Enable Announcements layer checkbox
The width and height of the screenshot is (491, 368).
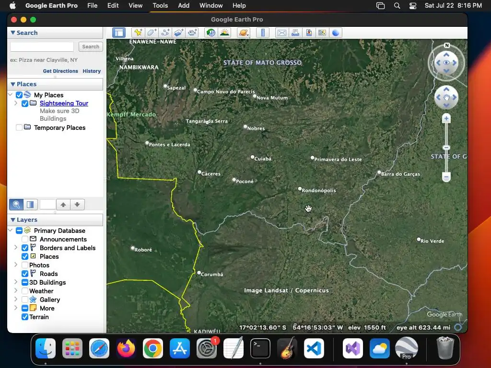(25, 239)
